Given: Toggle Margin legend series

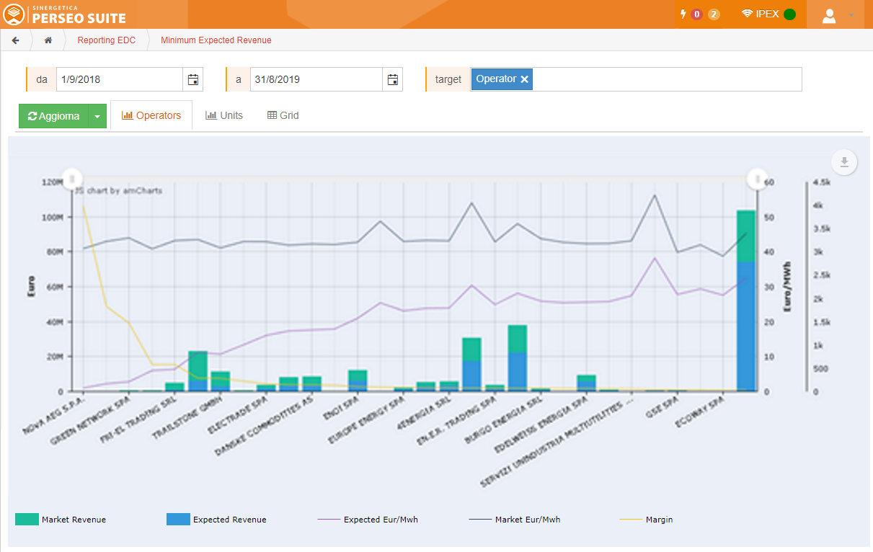Looking at the screenshot, I should (647, 519).
